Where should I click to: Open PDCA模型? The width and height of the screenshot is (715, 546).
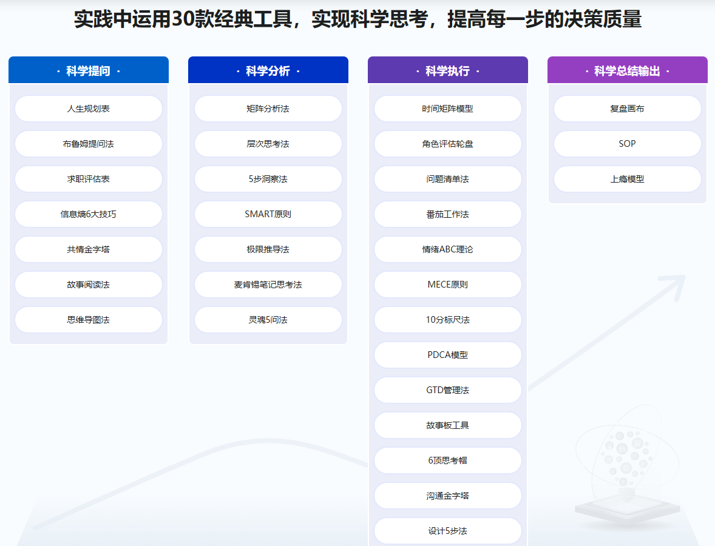(448, 354)
